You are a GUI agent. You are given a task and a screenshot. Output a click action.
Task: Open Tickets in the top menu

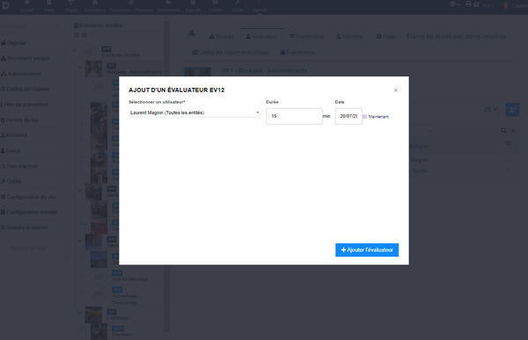[x=216, y=6]
